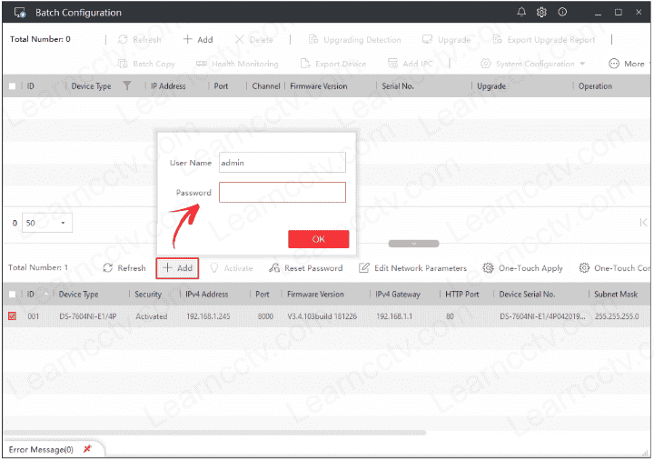
Task: Open the More menu
Action: click(x=627, y=64)
